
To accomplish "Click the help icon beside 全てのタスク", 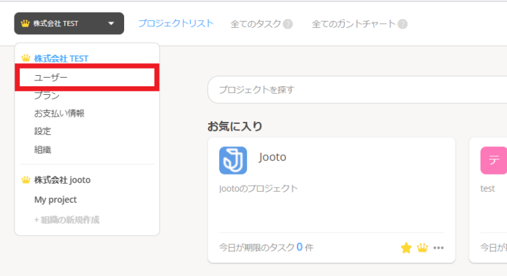I will [x=288, y=24].
